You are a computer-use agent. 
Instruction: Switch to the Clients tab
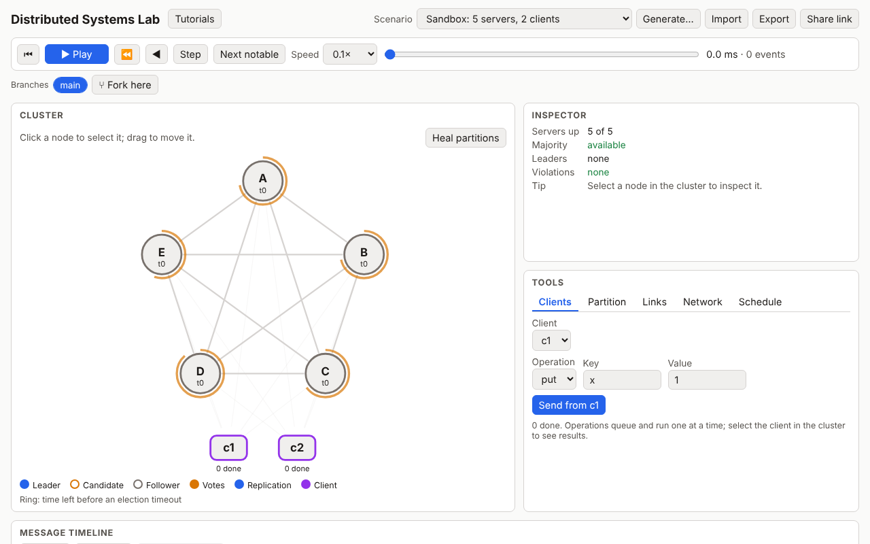coord(555,302)
